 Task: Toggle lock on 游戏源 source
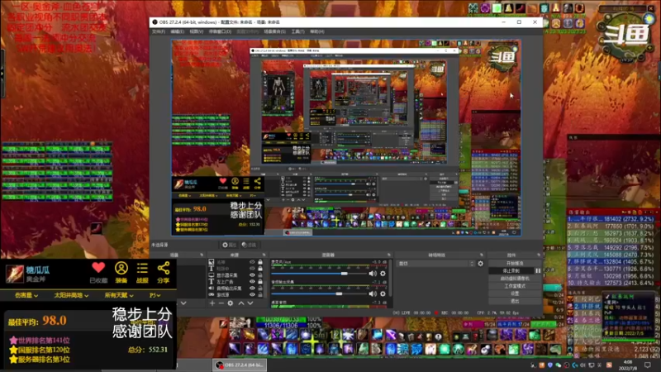[x=260, y=294]
